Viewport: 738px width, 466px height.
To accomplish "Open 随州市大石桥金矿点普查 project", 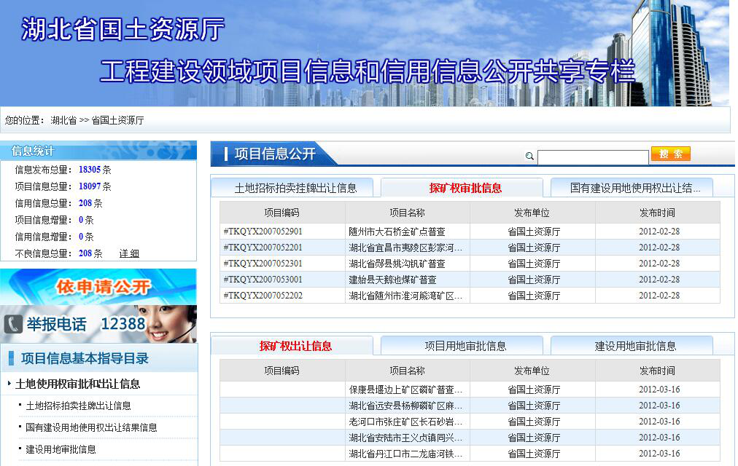I will pyautogui.click(x=397, y=232).
